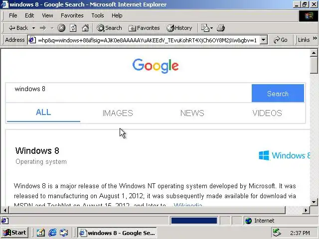The image size is (319, 239).
Task: Select the ALL results tab
Action: (43, 113)
